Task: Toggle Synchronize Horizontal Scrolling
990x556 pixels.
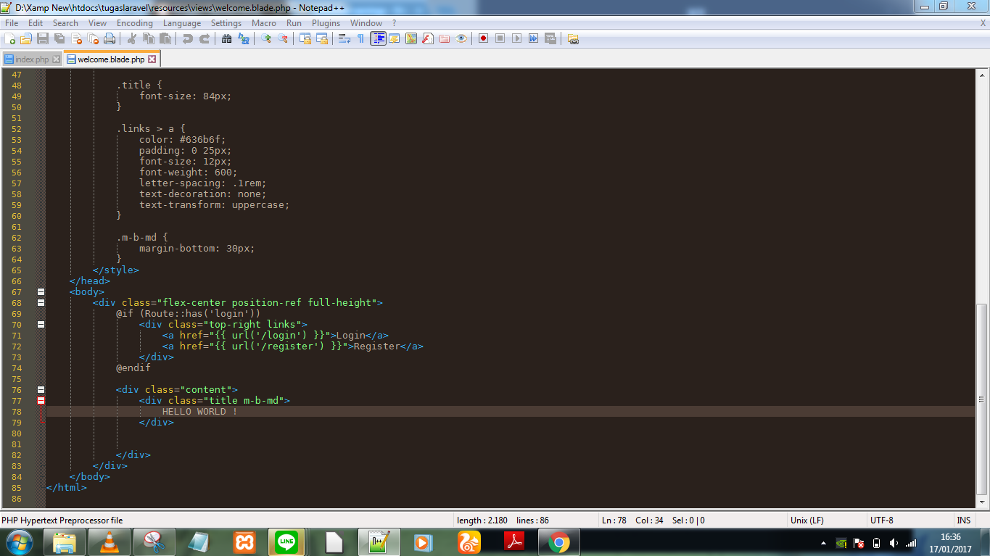Action: (x=321, y=38)
